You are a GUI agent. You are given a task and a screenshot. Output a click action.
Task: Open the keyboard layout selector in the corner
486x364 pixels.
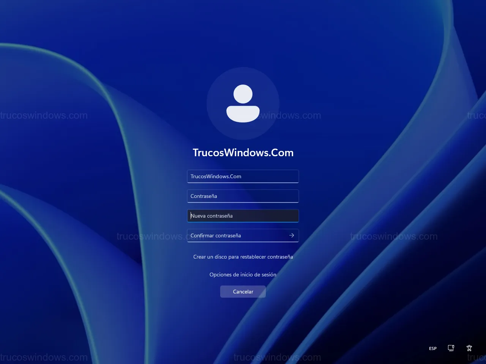pyautogui.click(x=433, y=348)
